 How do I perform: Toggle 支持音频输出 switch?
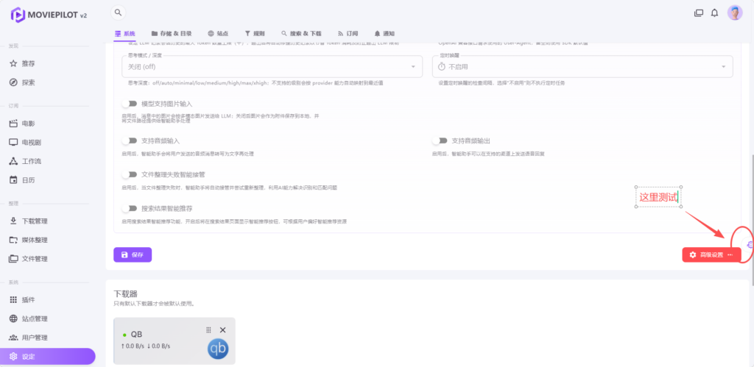440,140
